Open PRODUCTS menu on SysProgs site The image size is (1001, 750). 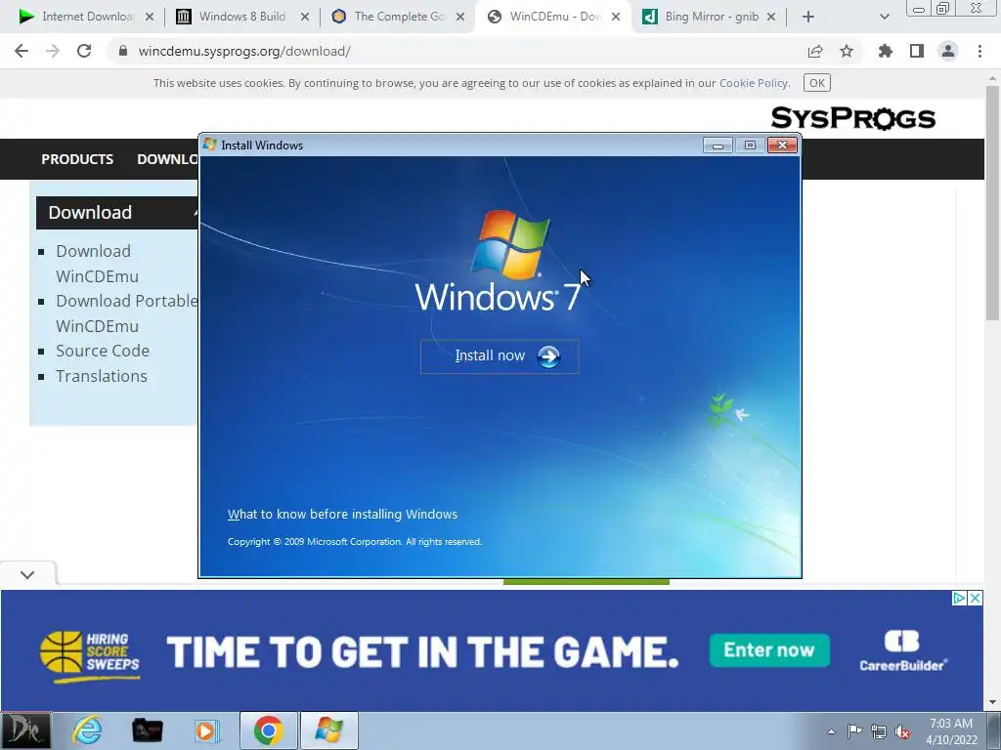point(77,159)
